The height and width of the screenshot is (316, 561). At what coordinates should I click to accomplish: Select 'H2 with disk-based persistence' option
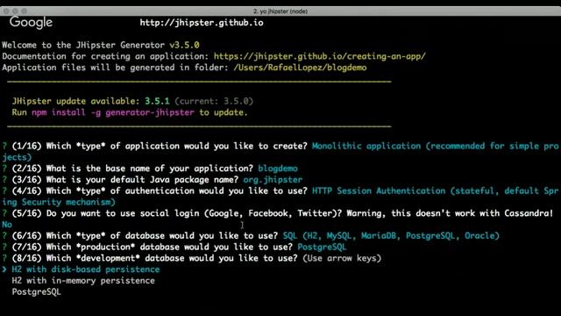coord(86,269)
